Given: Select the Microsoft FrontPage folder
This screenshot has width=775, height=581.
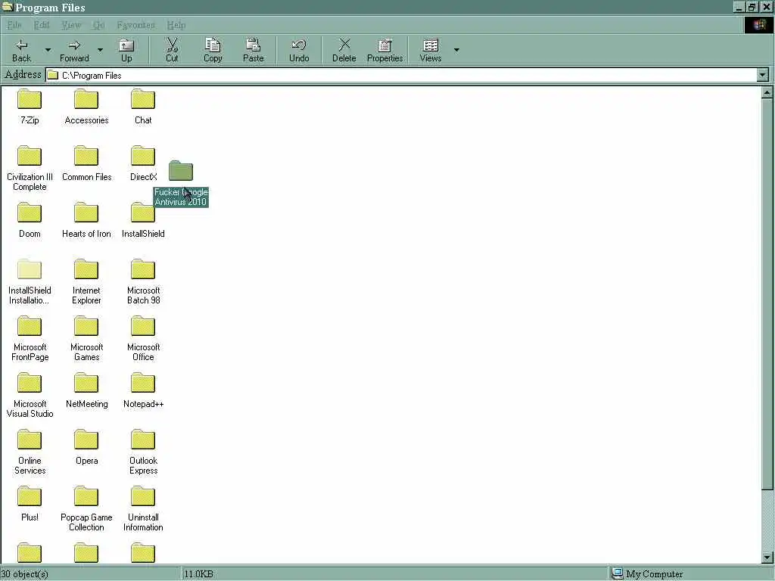Looking at the screenshot, I should pyautogui.click(x=30, y=338).
